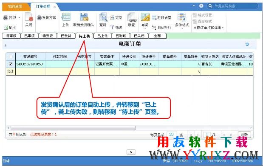Click the 卖家备注 column header
The height and width of the screenshot is (166, 263).
(x=107, y=56)
